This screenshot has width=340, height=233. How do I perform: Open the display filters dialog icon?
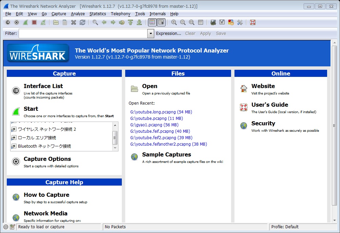(222, 22)
